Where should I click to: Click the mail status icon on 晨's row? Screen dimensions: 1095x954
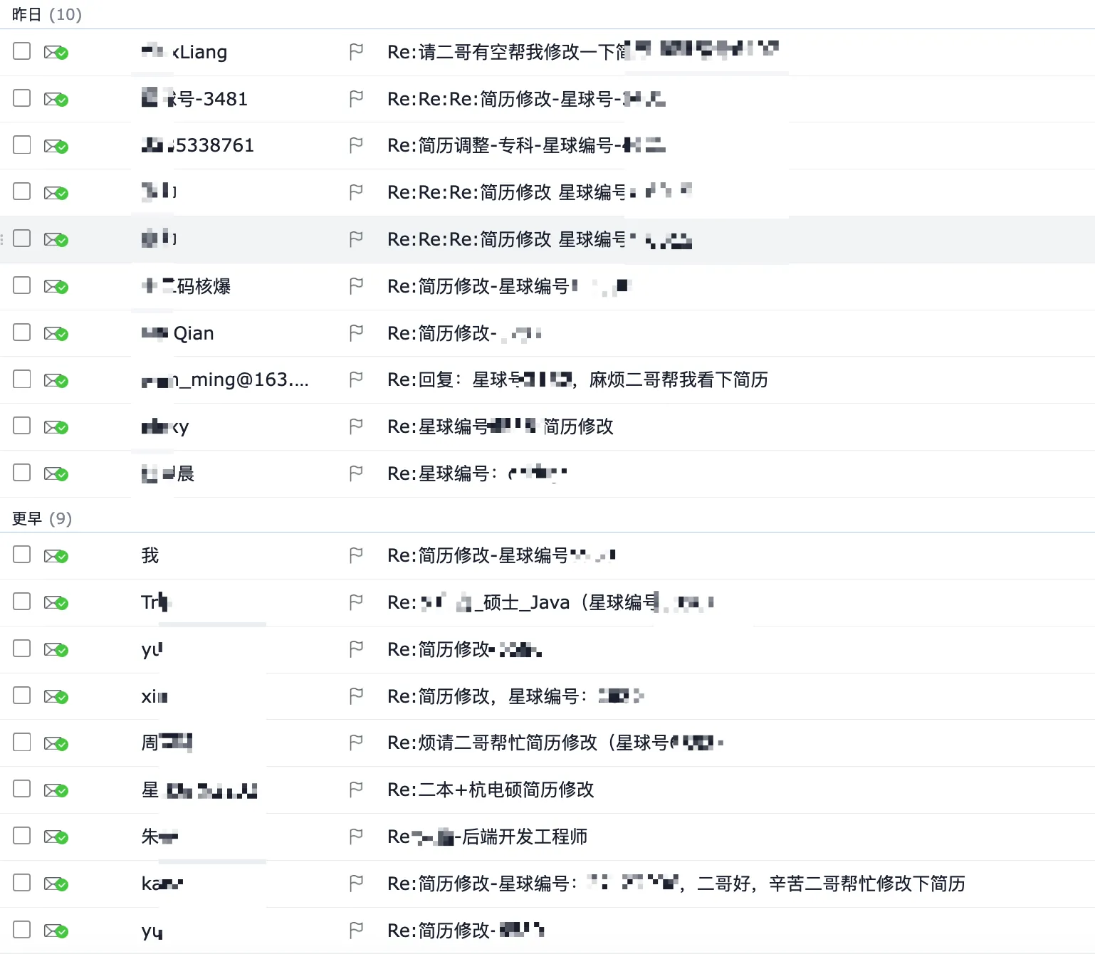click(56, 473)
